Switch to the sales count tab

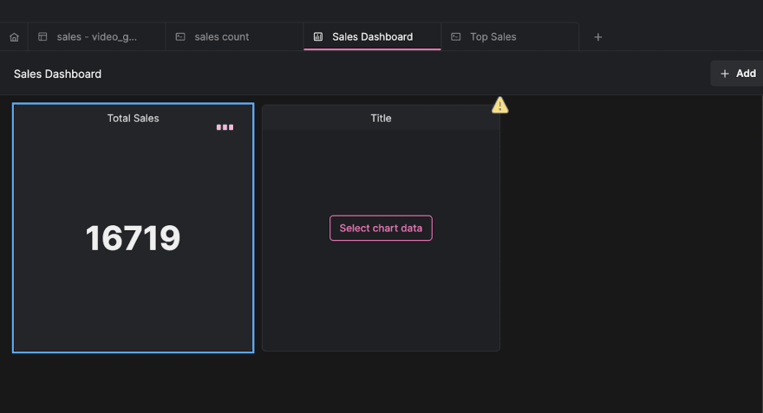(x=235, y=37)
